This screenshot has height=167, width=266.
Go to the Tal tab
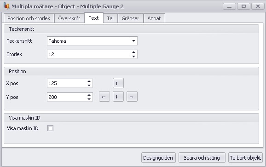[x=110, y=18]
